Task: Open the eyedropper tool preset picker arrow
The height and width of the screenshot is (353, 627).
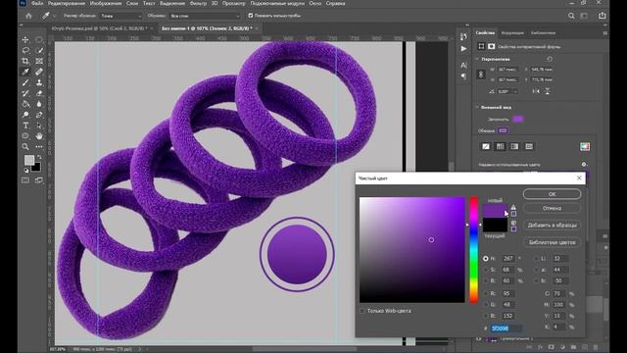Action: pyautogui.click(x=55, y=16)
